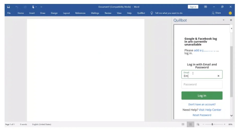Click the pane scroll-down arrow
This screenshot has height=131, width=244.
[x=231, y=116]
